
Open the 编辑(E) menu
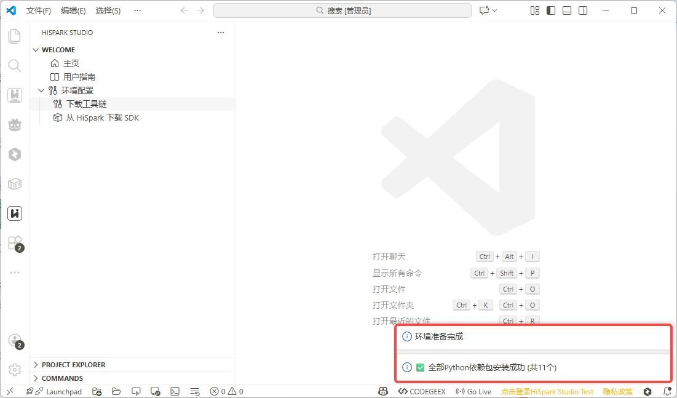pos(73,10)
